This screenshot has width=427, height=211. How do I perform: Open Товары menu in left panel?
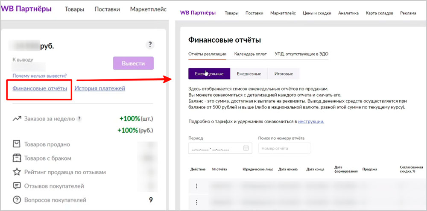pos(75,9)
